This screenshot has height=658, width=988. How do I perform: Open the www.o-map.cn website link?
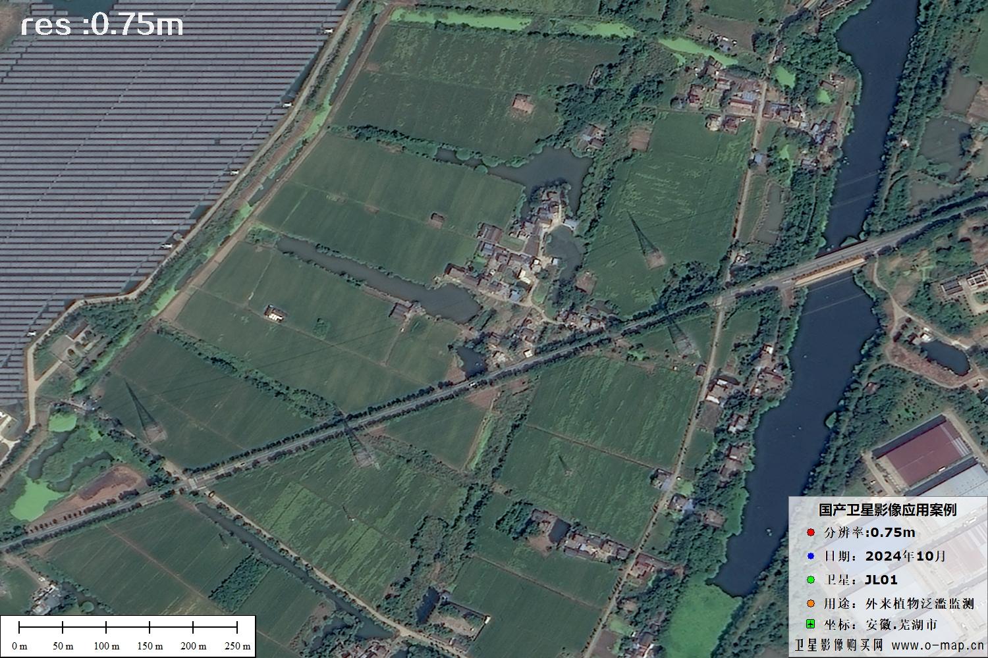click(939, 645)
